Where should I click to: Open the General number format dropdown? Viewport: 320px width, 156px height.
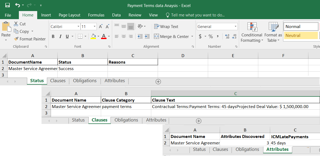coord(235,26)
